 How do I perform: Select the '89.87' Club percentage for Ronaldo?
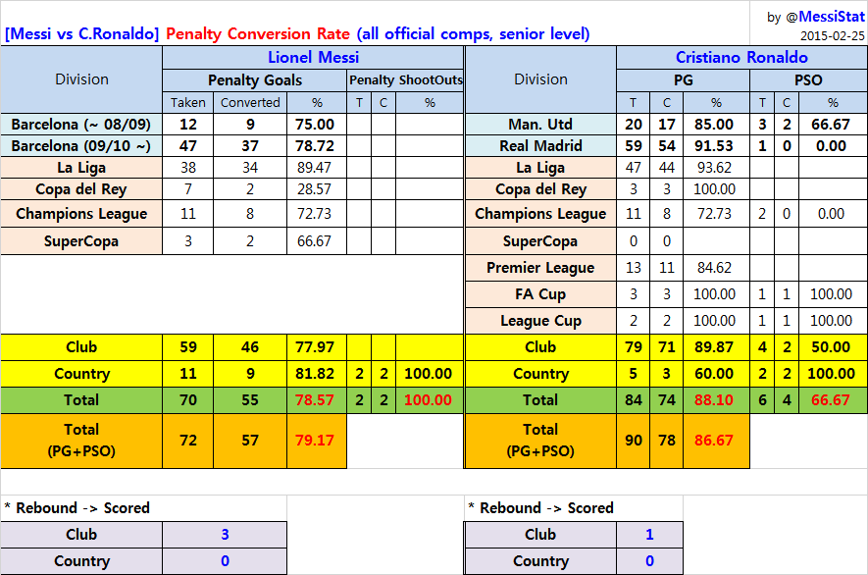pos(716,347)
